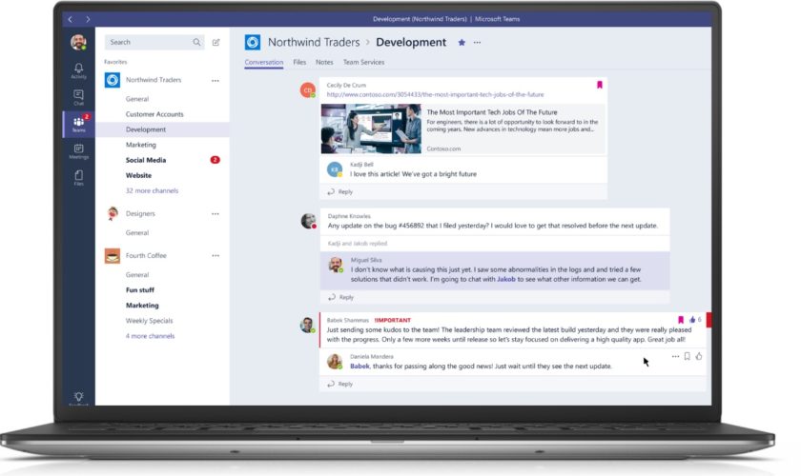This screenshot has height=476, width=801.
Task: Click the Northwind Traders team logo in header
Action: [253, 42]
